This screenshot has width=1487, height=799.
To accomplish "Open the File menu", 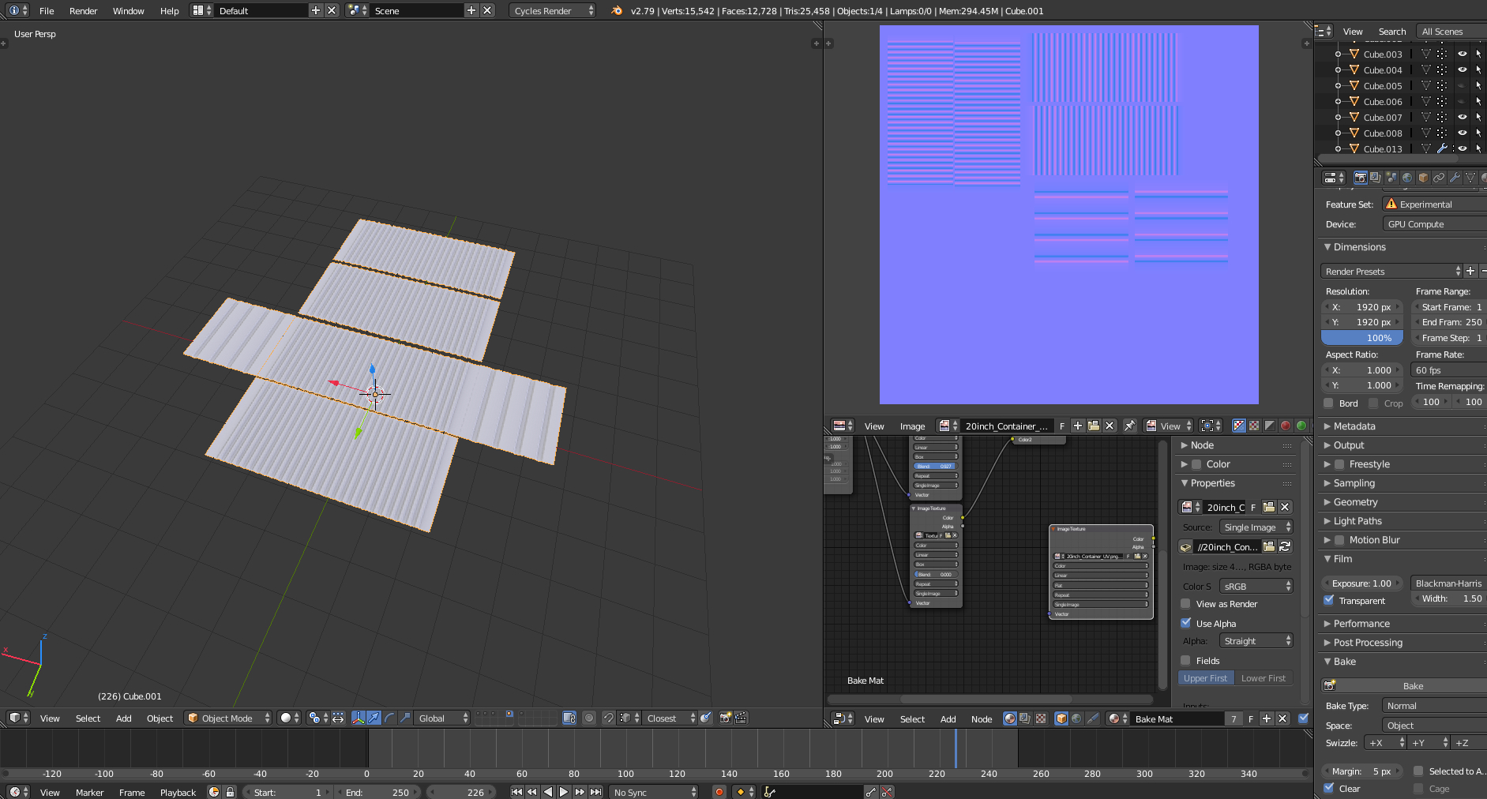I will point(47,11).
